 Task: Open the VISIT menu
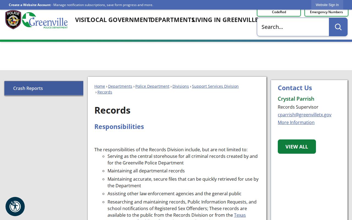point(82,20)
